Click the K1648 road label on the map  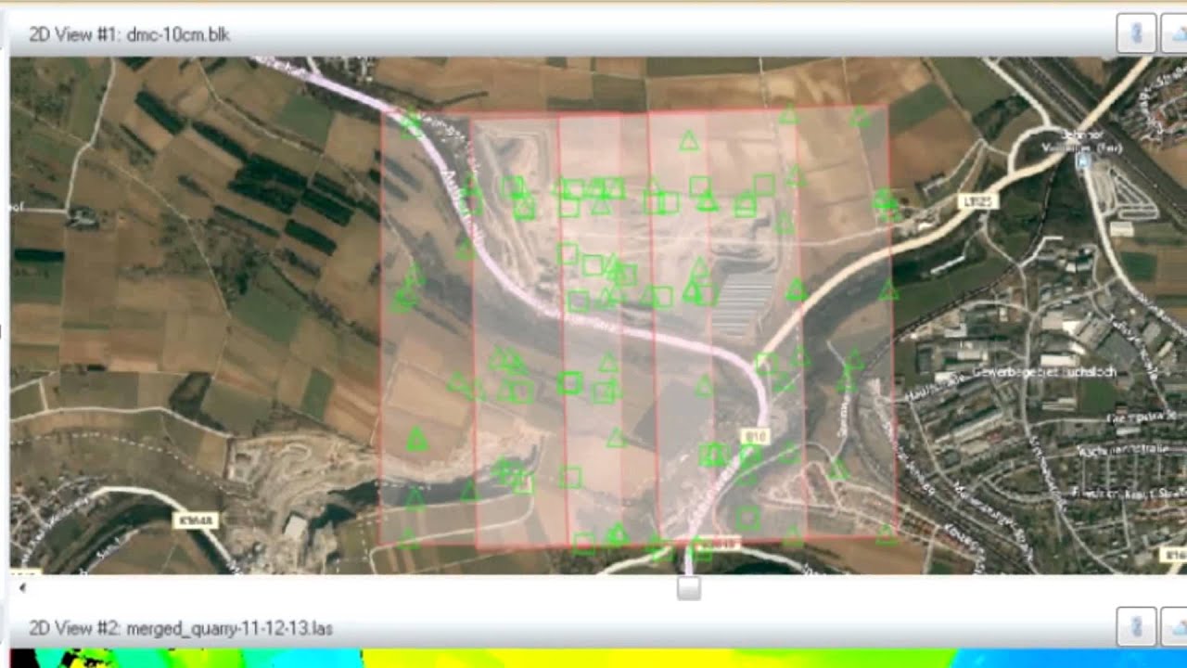[x=195, y=520]
